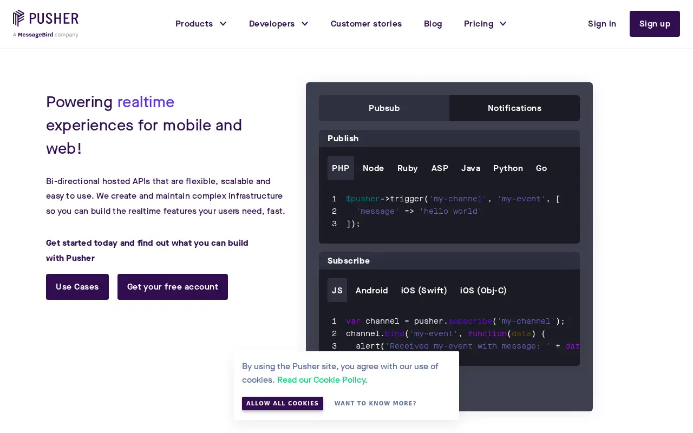
Task: Go to Customer stories
Action: [x=366, y=24]
